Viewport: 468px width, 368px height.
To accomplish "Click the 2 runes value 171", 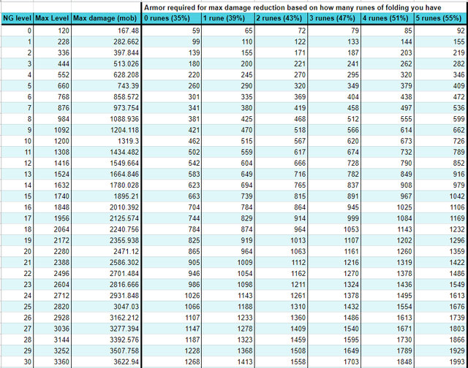I will coord(281,53).
